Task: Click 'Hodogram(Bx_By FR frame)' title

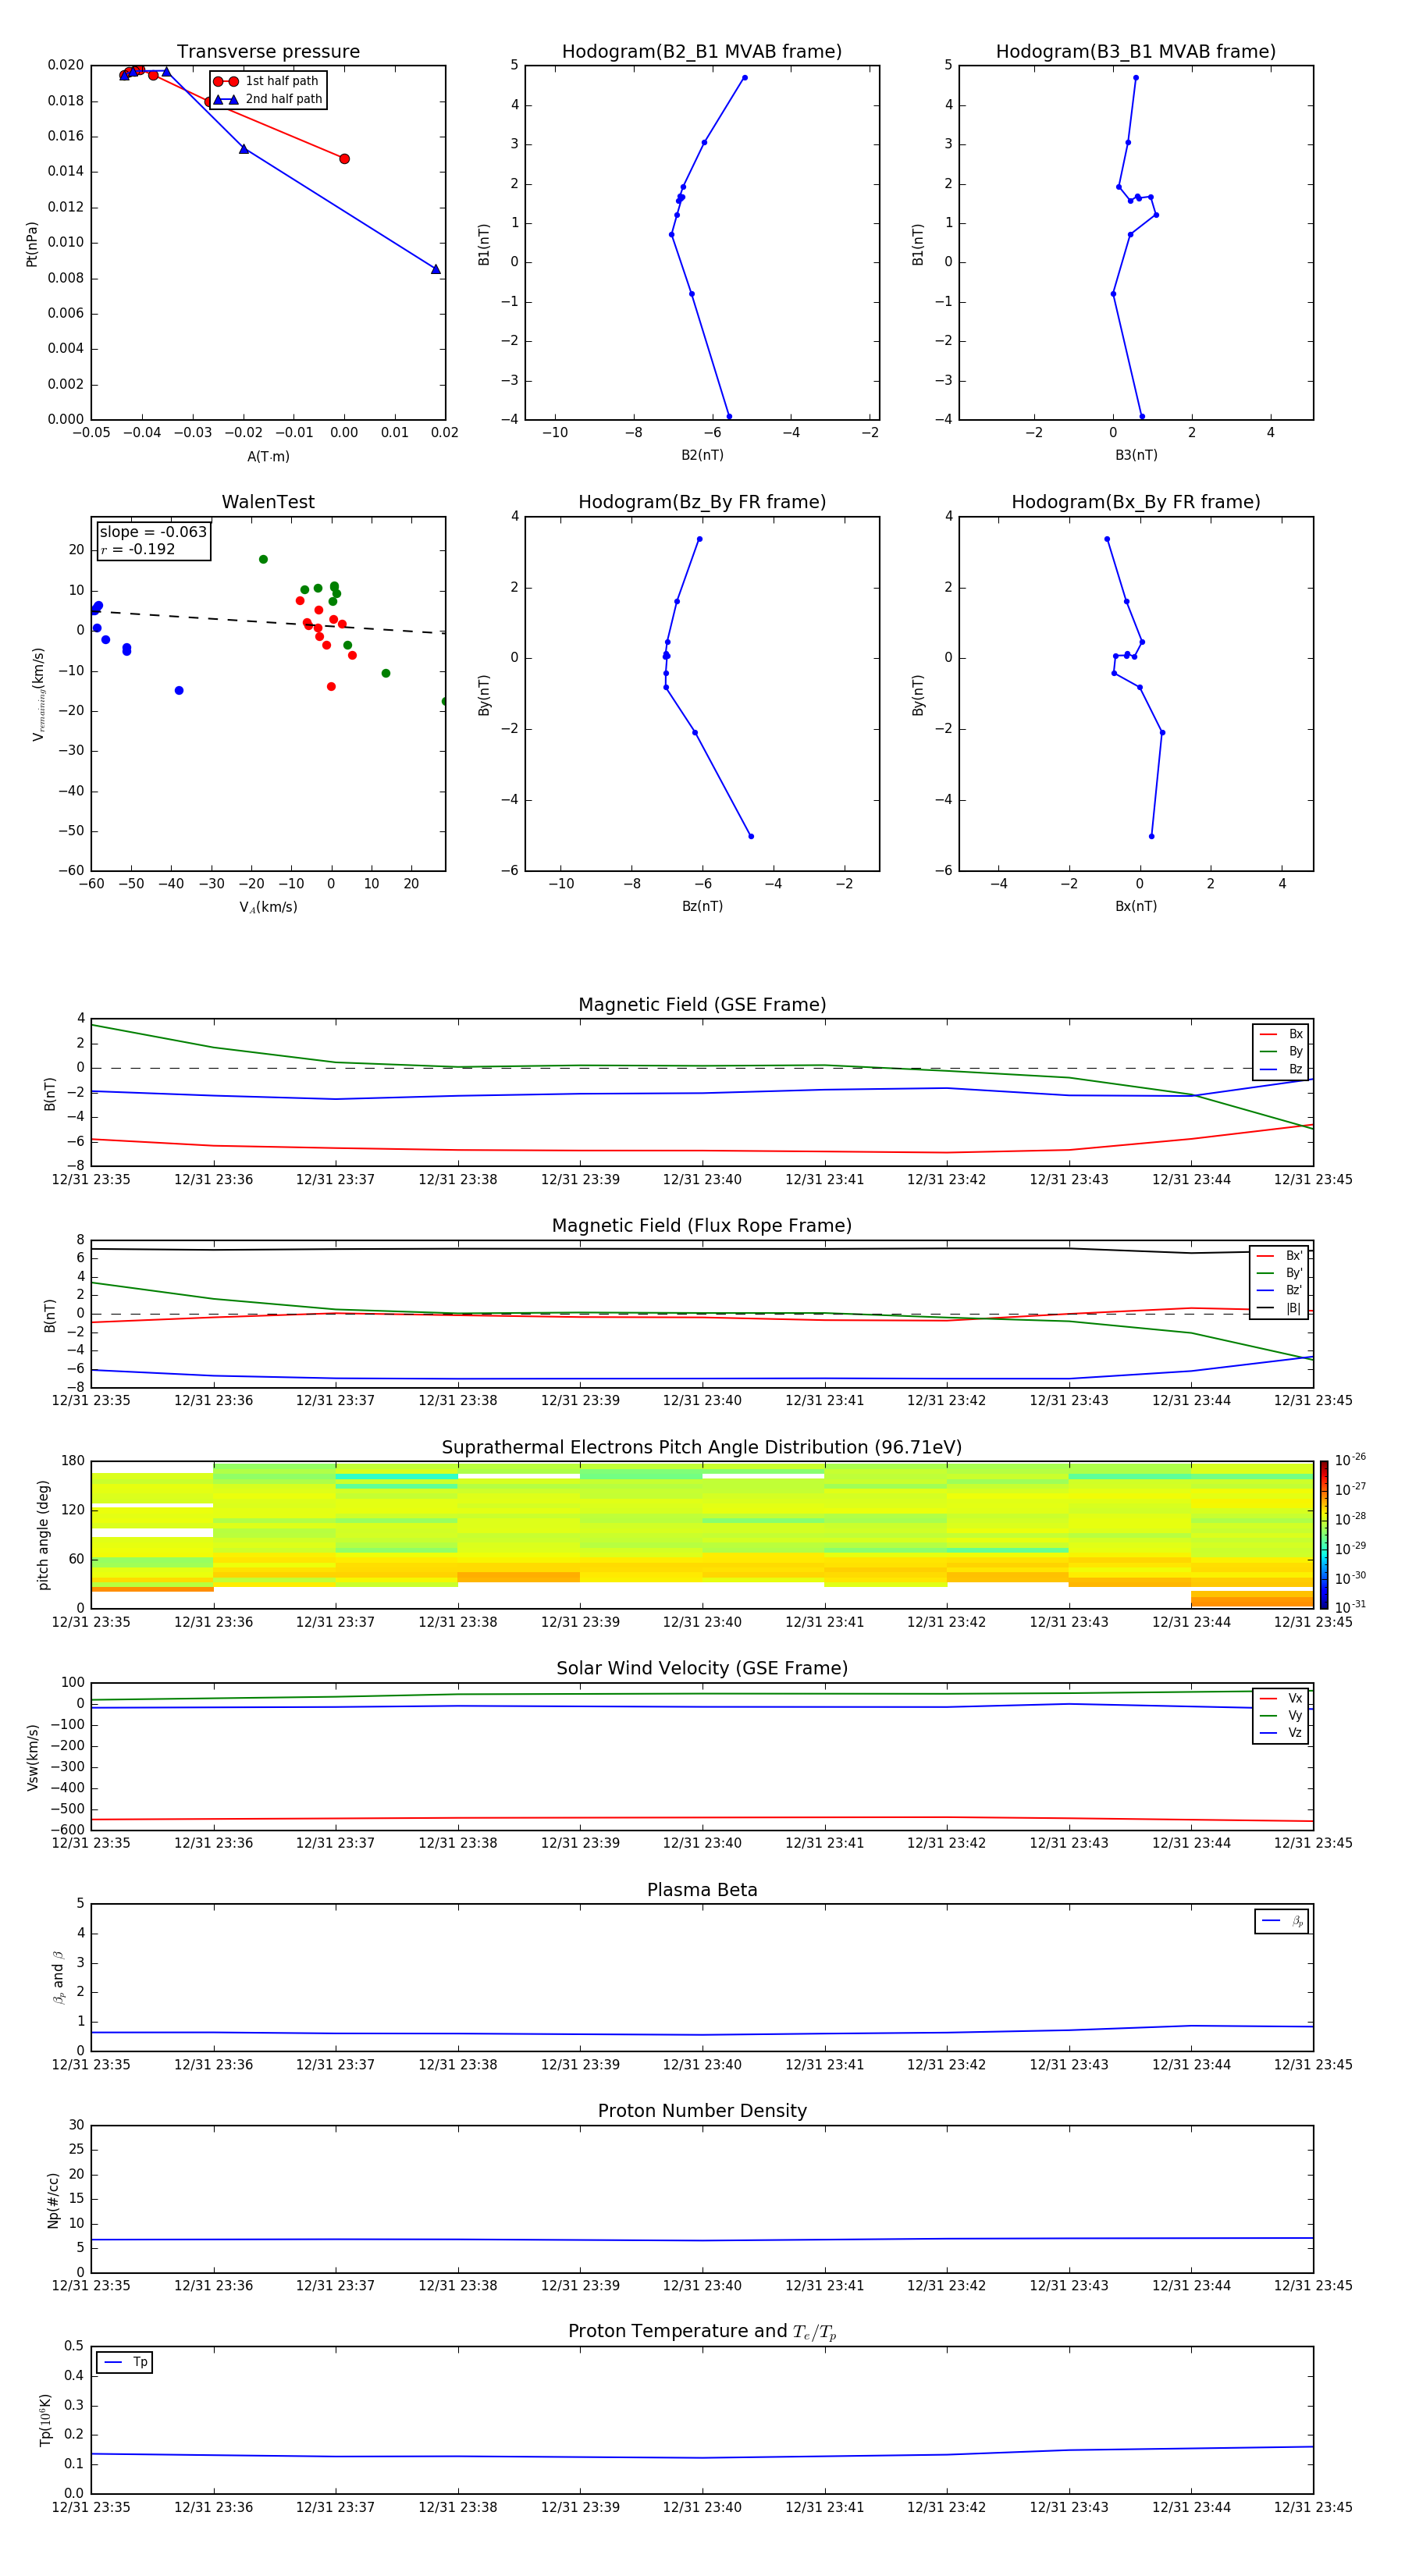Action: pos(1136,502)
